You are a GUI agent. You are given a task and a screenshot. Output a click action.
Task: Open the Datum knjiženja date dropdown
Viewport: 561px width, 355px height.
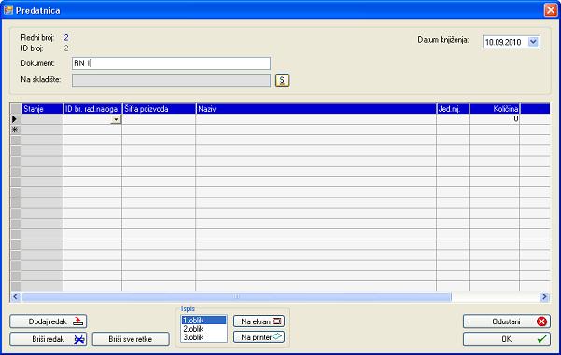point(533,42)
